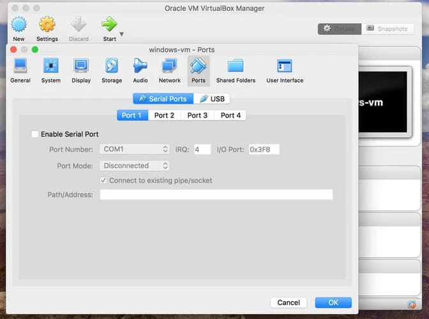Select the Ports settings category
This screenshot has height=319, width=429.
[x=199, y=71]
